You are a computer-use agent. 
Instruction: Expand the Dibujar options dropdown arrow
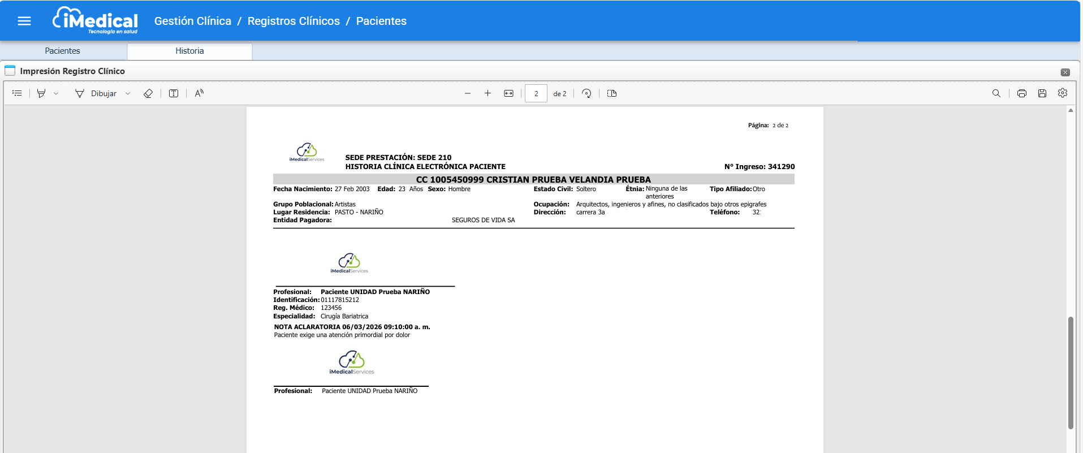click(128, 94)
